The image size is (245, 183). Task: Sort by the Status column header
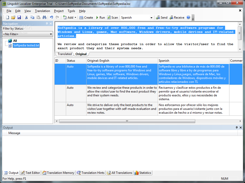click(76, 60)
